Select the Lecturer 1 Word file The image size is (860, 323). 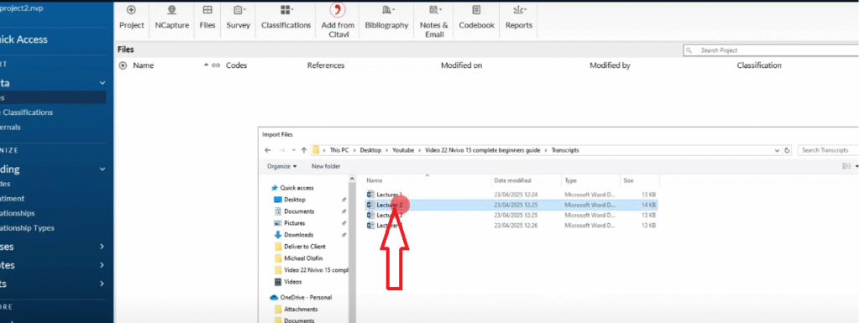pyautogui.click(x=511, y=195)
